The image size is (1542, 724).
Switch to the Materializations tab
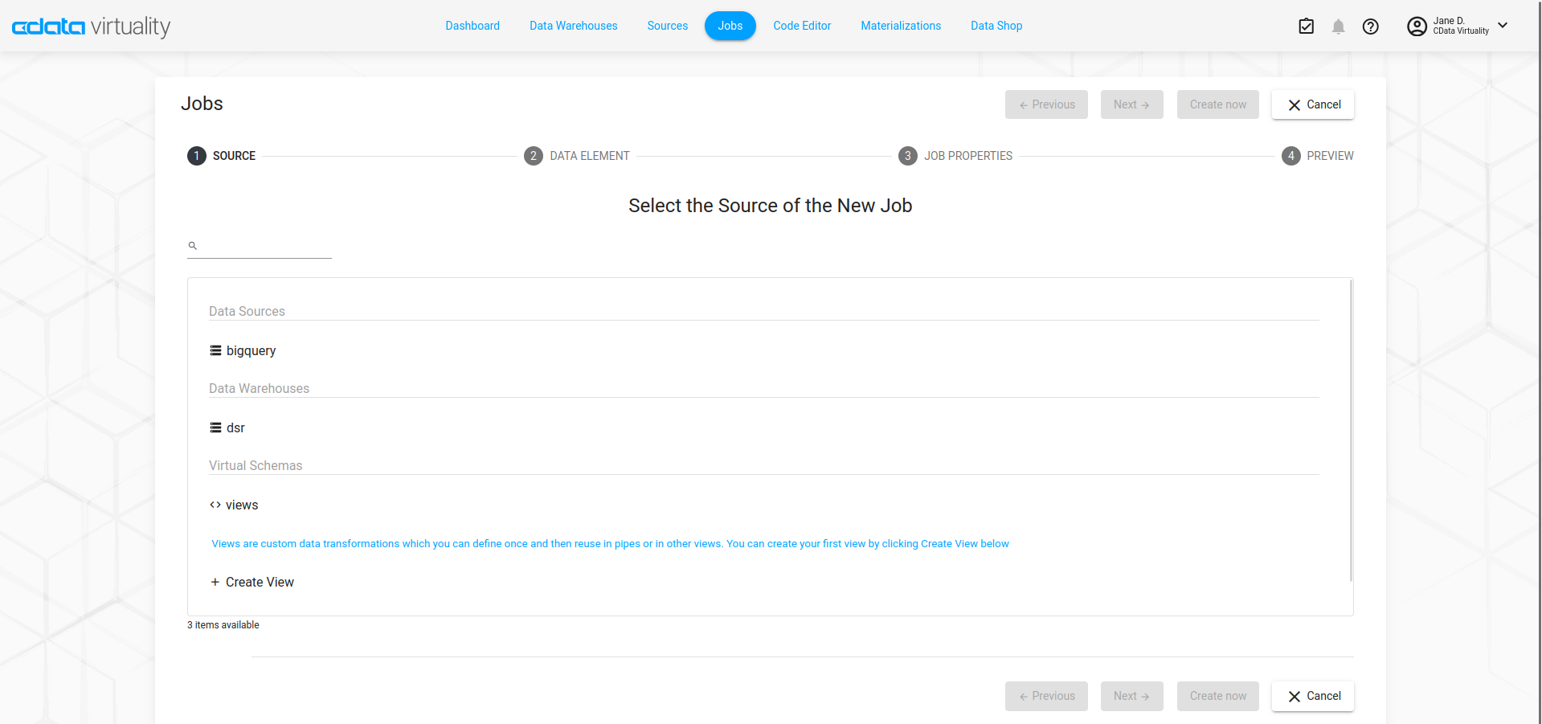coord(900,26)
